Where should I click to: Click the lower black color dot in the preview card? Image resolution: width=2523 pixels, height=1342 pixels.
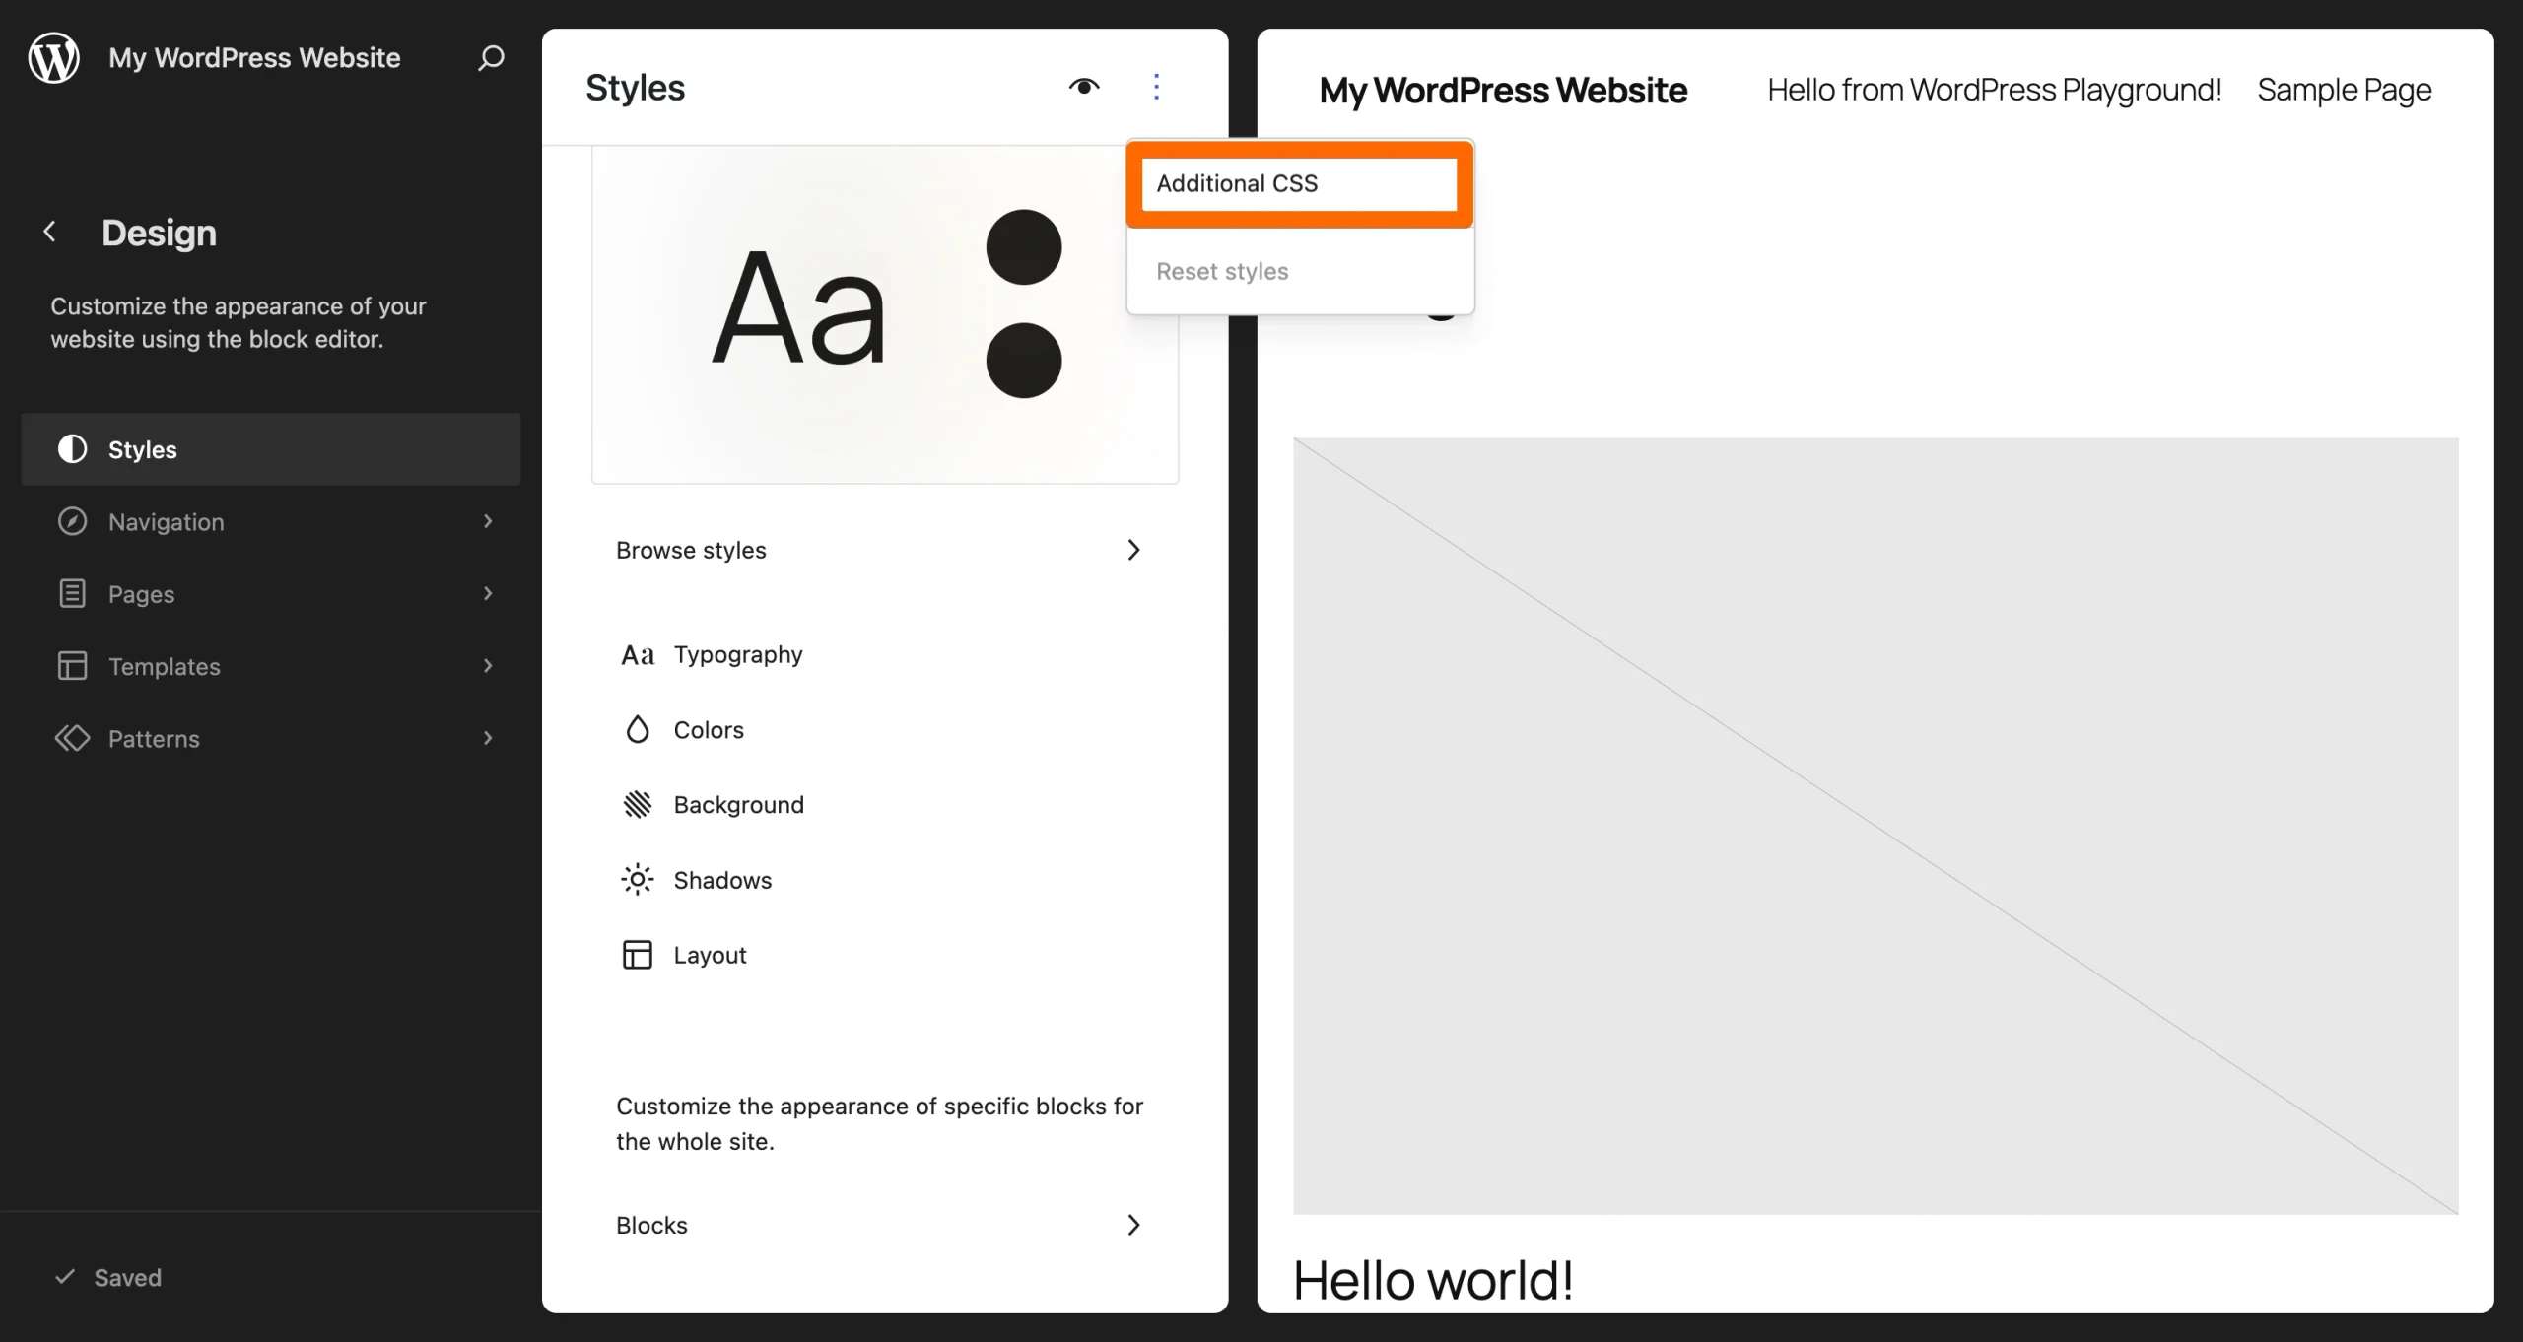tap(1024, 360)
